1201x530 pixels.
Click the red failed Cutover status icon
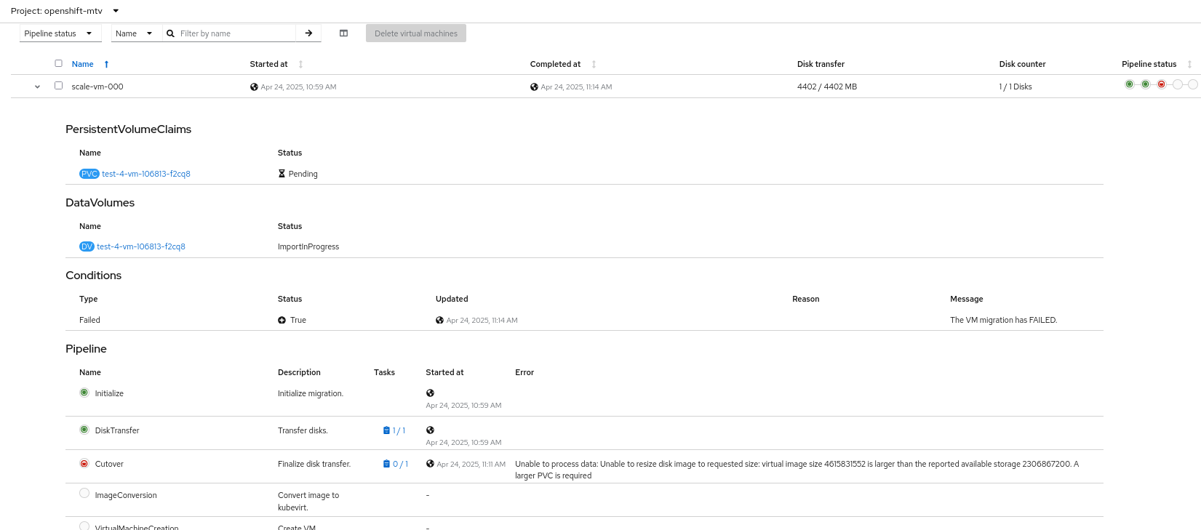pos(84,464)
